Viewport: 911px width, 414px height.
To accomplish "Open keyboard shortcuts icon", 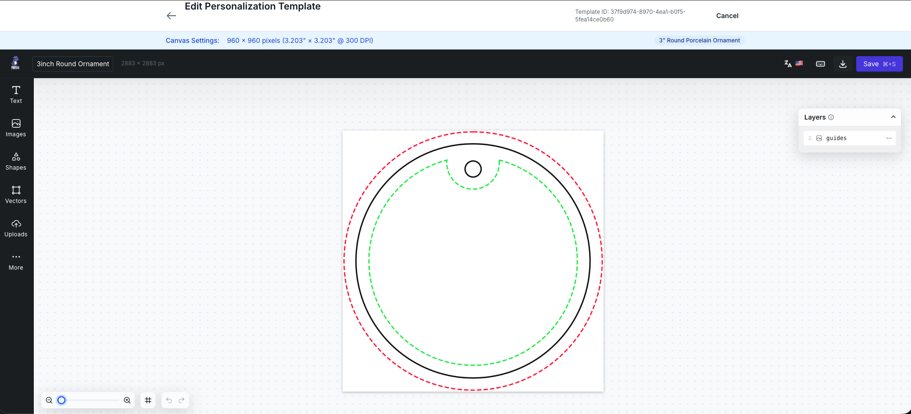I will (x=820, y=64).
